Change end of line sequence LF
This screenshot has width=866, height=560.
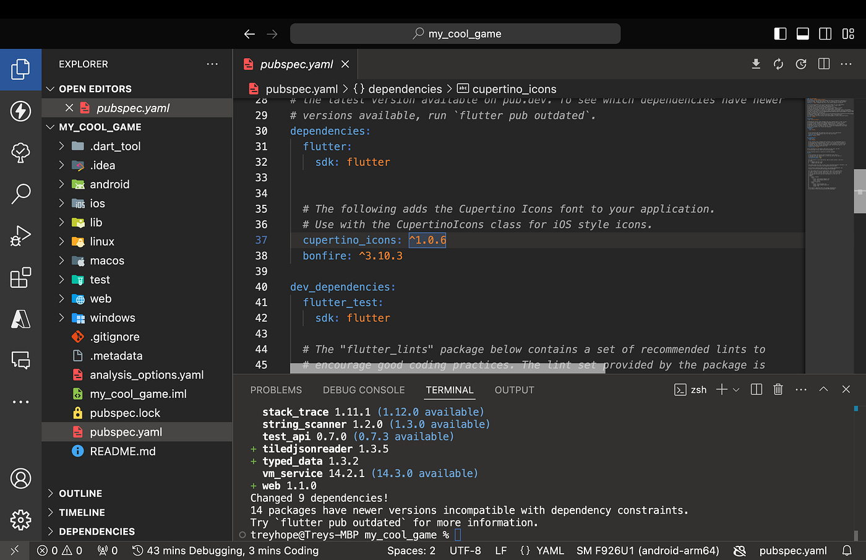[501, 551]
